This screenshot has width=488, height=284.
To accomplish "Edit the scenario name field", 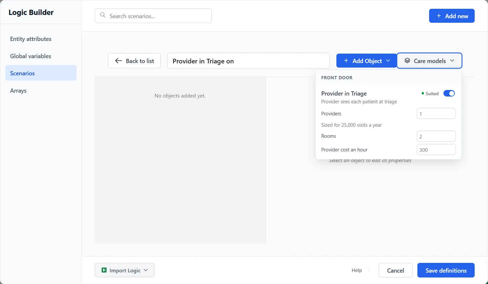I will coord(249,61).
